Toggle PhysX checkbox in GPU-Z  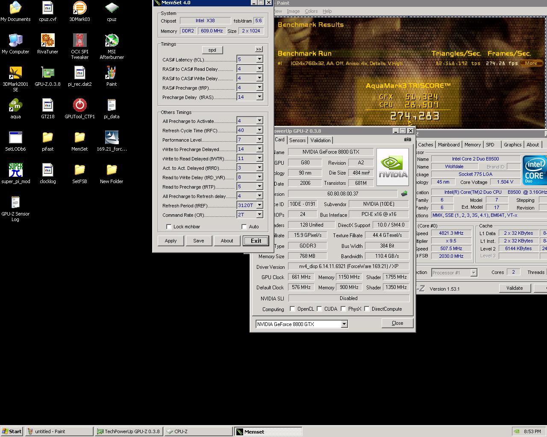pos(343,309)
